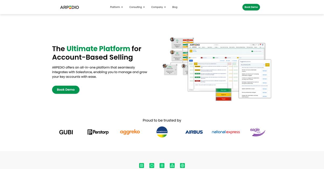The height and width of the screenshot is (169, 324).
Task: Click the 'Proud to be trusted by' text
Action: coord(162,120)
